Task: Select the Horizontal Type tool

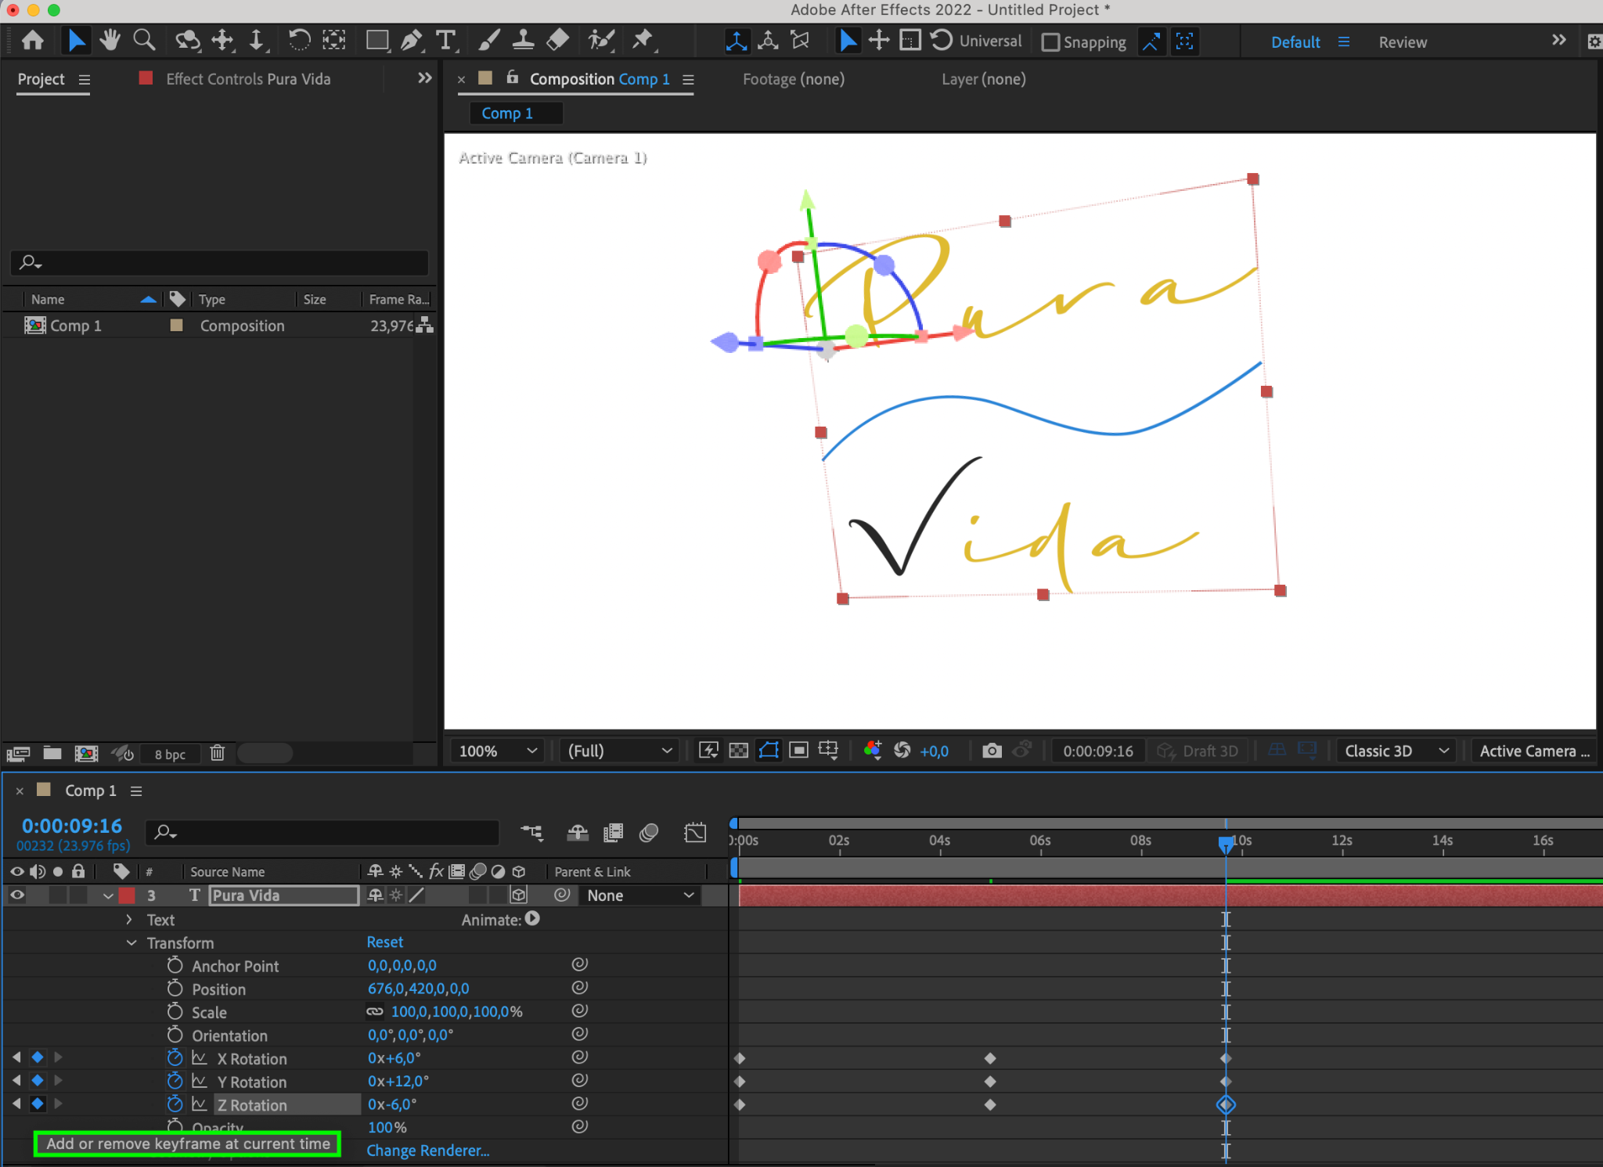Action: [x=446, y=40]
